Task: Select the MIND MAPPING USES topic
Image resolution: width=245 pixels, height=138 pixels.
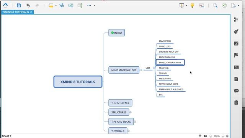Action: pyautogui.click(x=124, y=70)
